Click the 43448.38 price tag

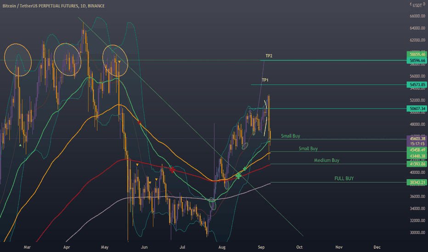click(417, 156)
